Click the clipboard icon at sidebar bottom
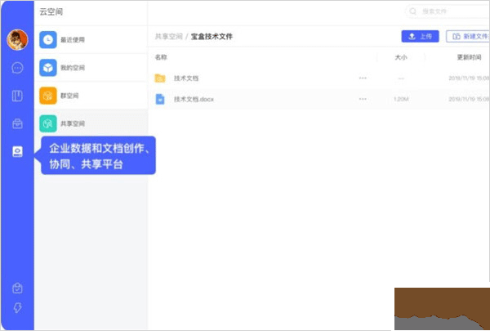490x331 pixels. (x=17, y=289)
